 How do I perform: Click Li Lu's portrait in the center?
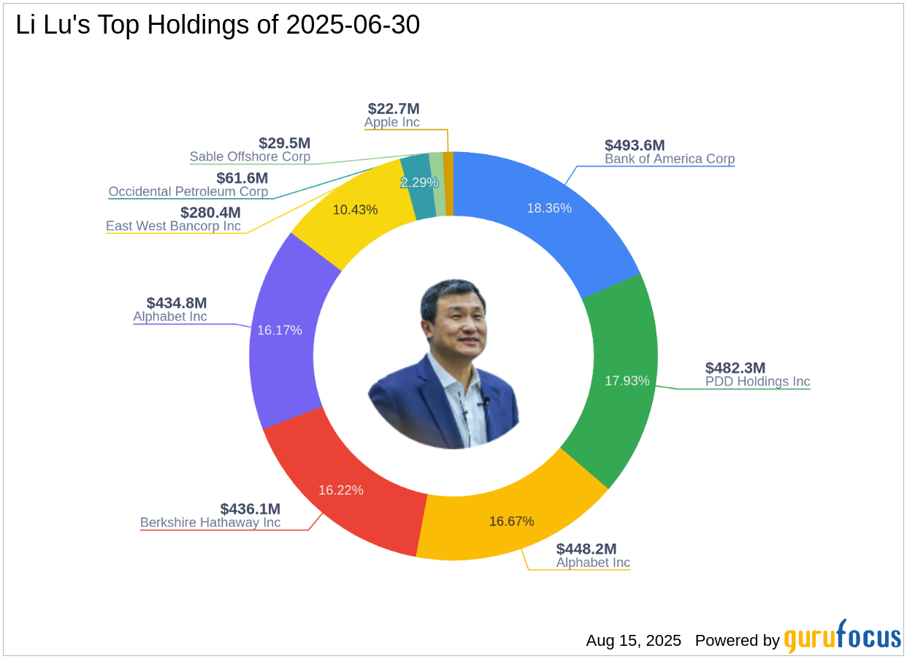444,364
